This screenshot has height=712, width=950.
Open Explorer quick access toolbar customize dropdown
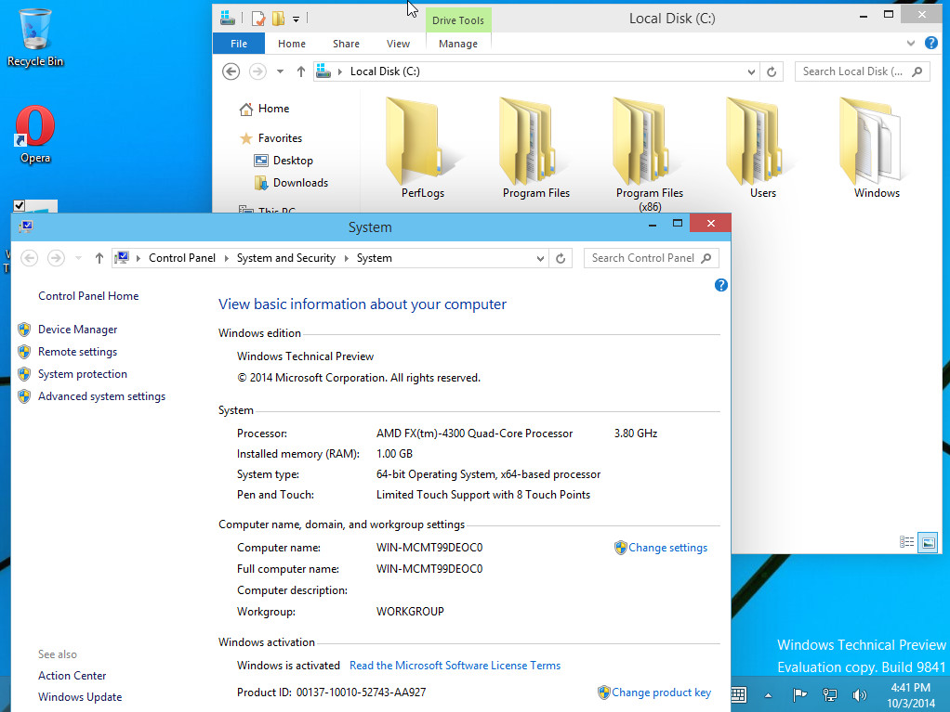coord(296,19)
